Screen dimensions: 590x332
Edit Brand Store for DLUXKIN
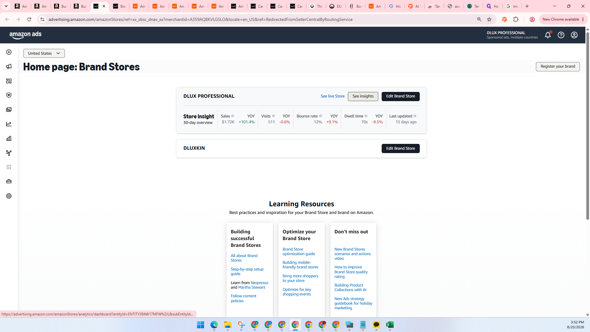tap(400, 148)
